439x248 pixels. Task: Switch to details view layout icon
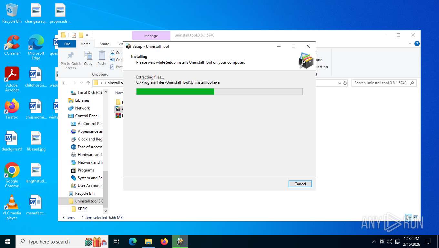tap(409, 217)
